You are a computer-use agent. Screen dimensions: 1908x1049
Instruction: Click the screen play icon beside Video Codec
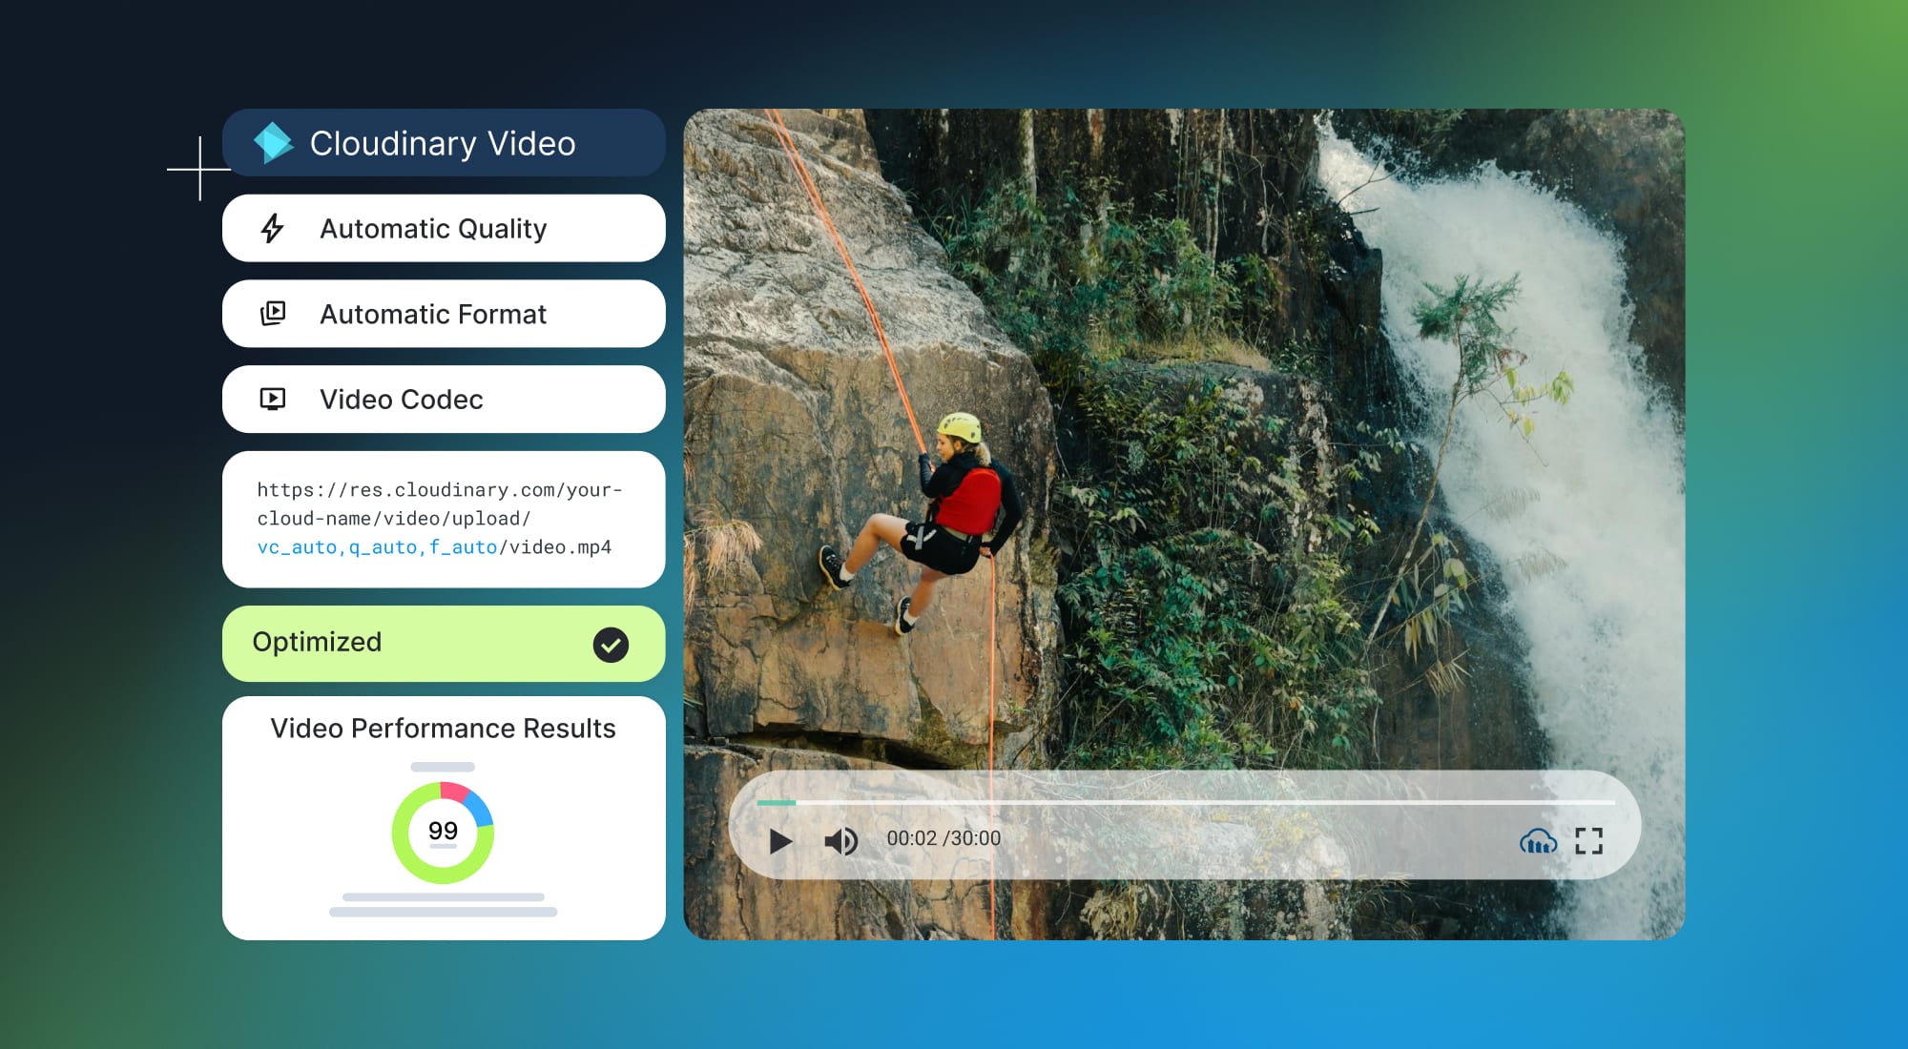coord(273,399)
